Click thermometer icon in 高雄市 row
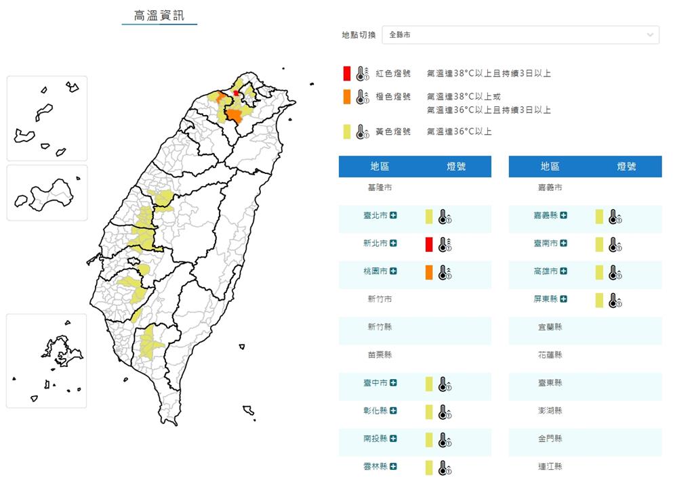The image size is (694, 503). [x=615, y=272]
